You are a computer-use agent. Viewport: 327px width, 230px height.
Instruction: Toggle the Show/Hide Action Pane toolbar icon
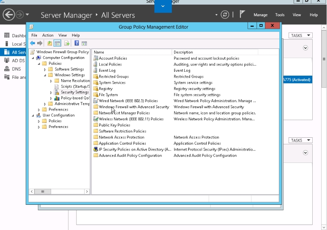[x=84, y=43]
